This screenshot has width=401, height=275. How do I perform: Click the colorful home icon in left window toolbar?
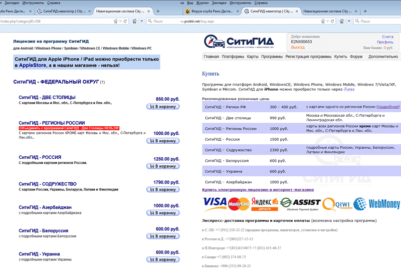(134, 21)
